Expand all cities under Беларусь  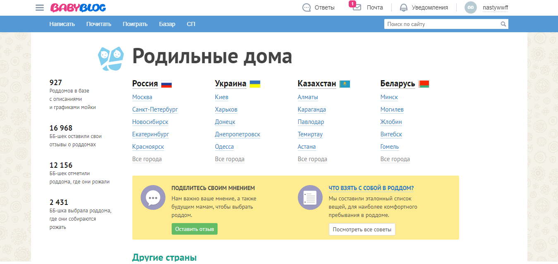pyautogui.click(x=395, y=159)
